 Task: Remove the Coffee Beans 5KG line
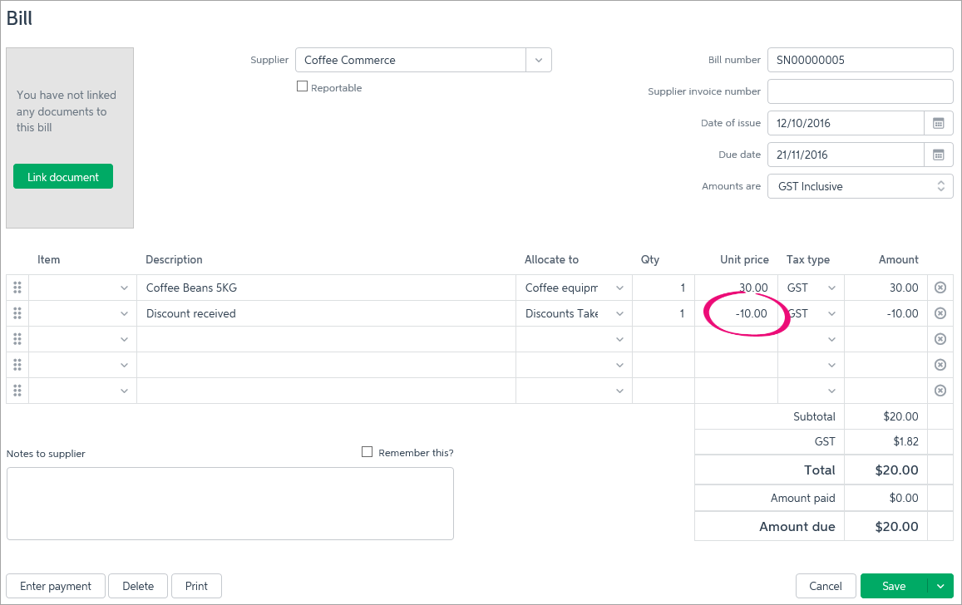[940, 288]
